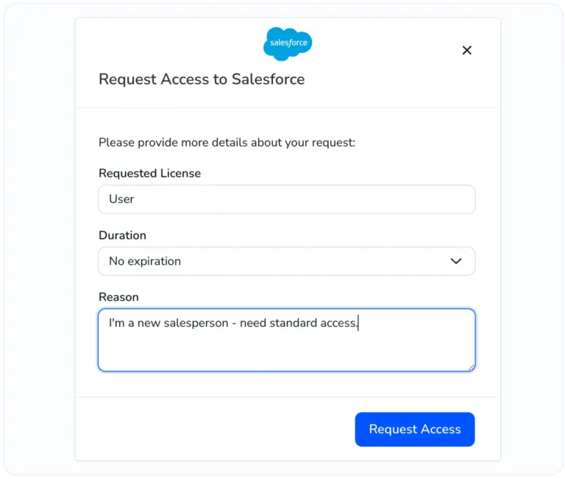Click the 'Duration' label

coord(123,235)
